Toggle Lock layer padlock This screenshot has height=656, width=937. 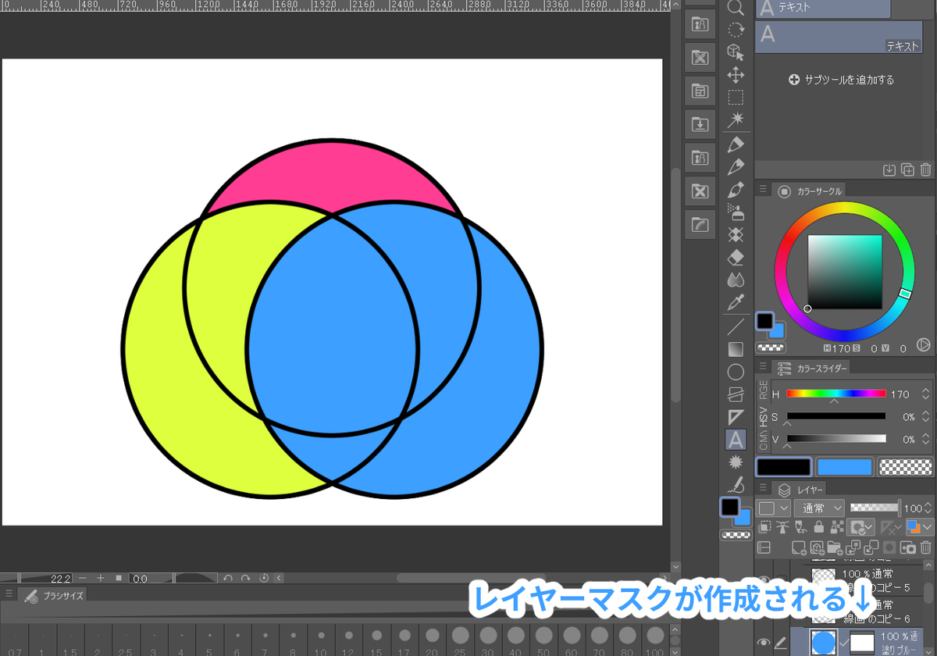tap(819, 527)
